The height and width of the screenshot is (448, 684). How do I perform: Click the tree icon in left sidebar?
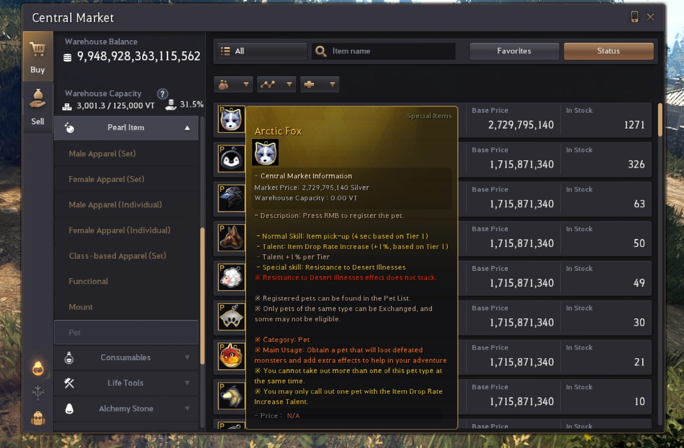click(x=38, y=393)
